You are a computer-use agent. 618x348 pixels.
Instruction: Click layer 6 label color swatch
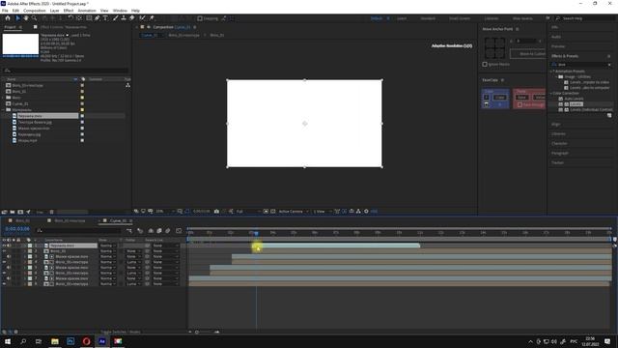tap(30, 273)
